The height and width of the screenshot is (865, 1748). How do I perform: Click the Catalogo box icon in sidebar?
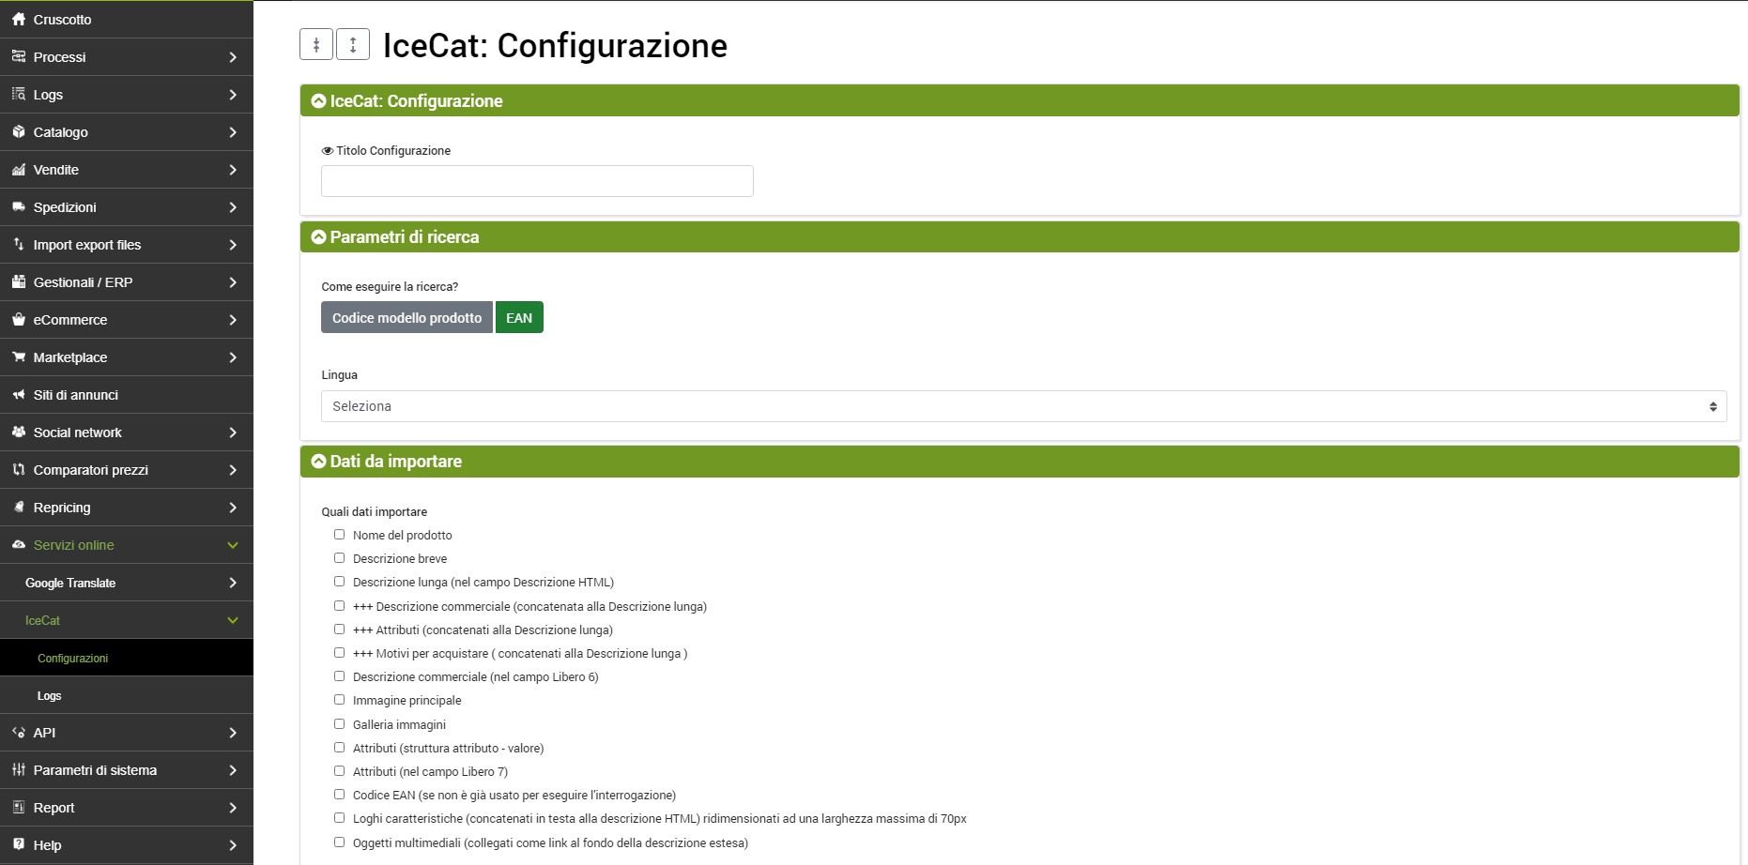pos(18,131)
